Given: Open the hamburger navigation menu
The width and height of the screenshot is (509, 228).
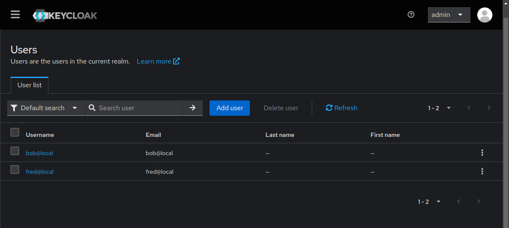Looking at the screenshot, I should point(15,15).
